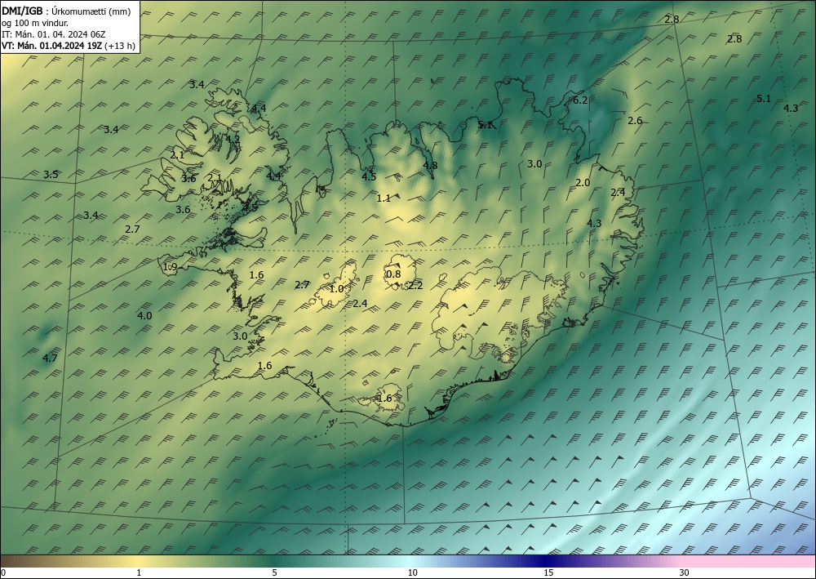Click the 4.7 value over the sea
The height and width of the screenshot is (579, 816).
(x=50, y=358)
